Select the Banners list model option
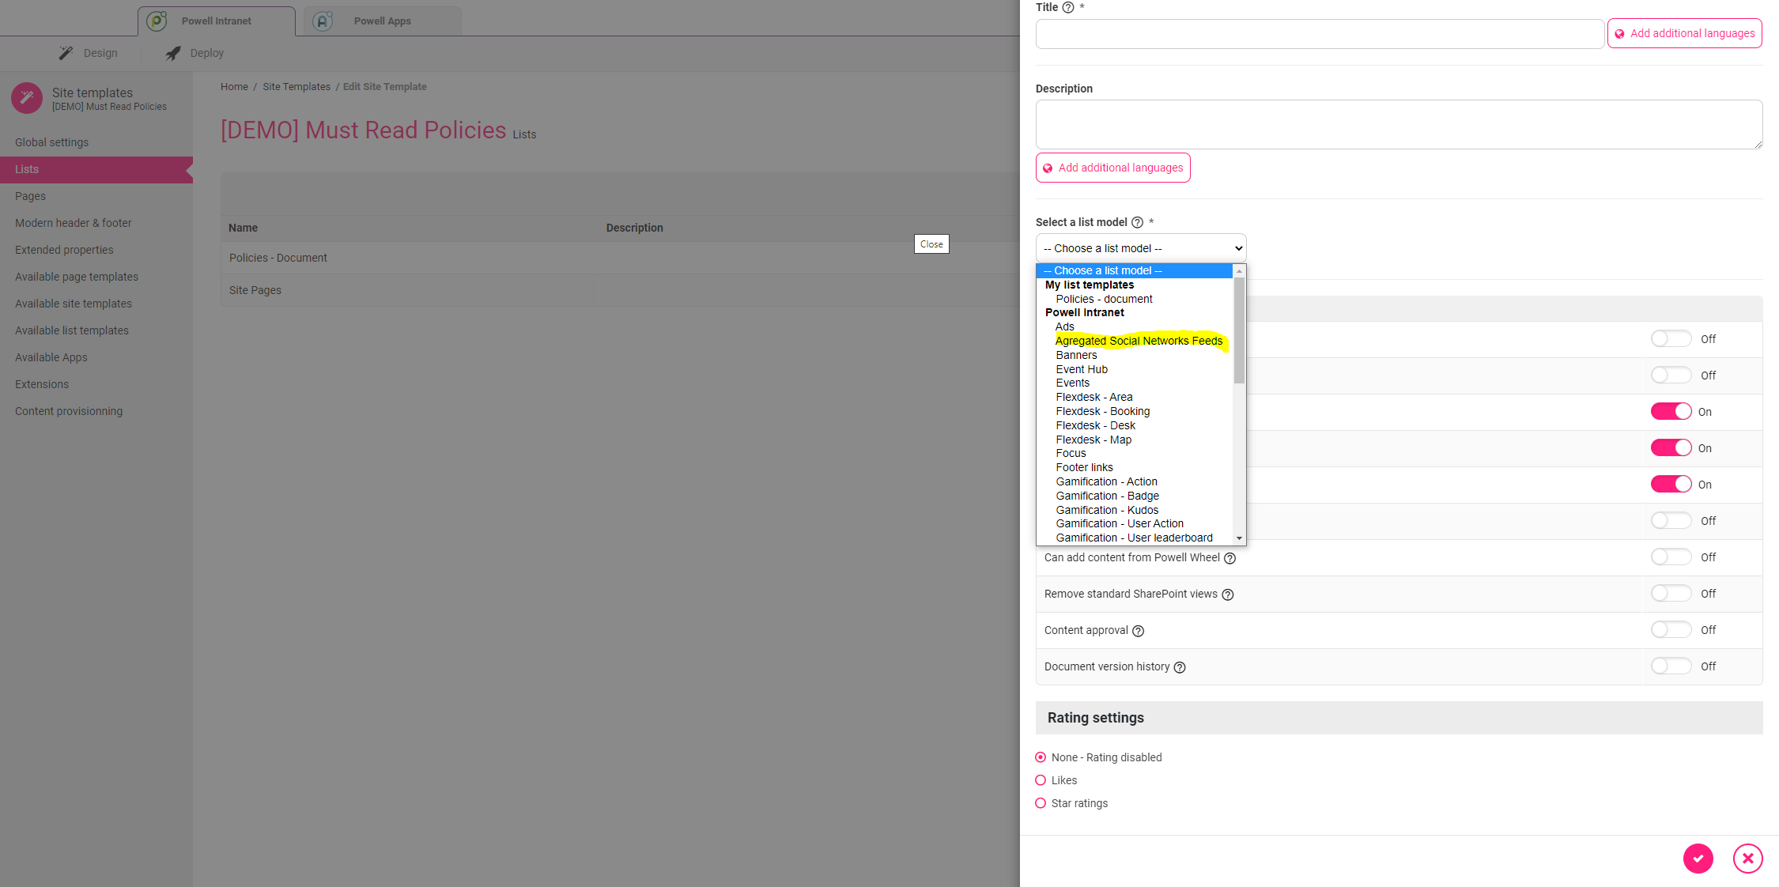The image size is (1779, 887). (1076, 355)
